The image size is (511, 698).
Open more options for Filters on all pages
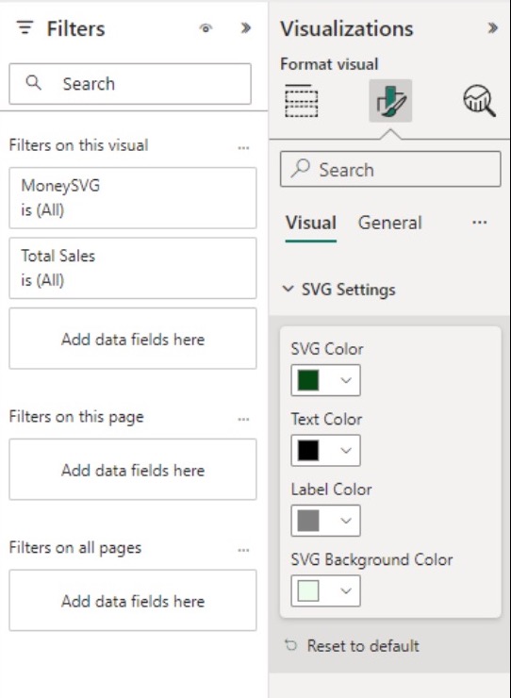[x=243, y=550]
